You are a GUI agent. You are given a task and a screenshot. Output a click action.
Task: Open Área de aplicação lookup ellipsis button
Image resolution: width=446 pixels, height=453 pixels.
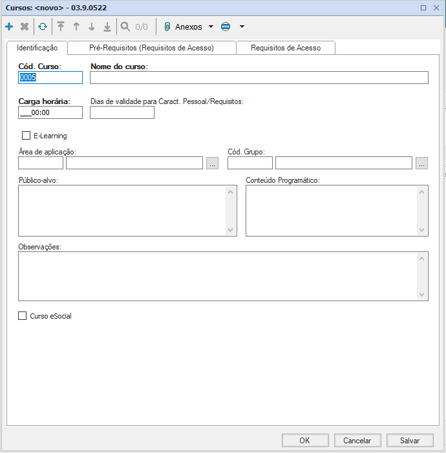[213, 163]
